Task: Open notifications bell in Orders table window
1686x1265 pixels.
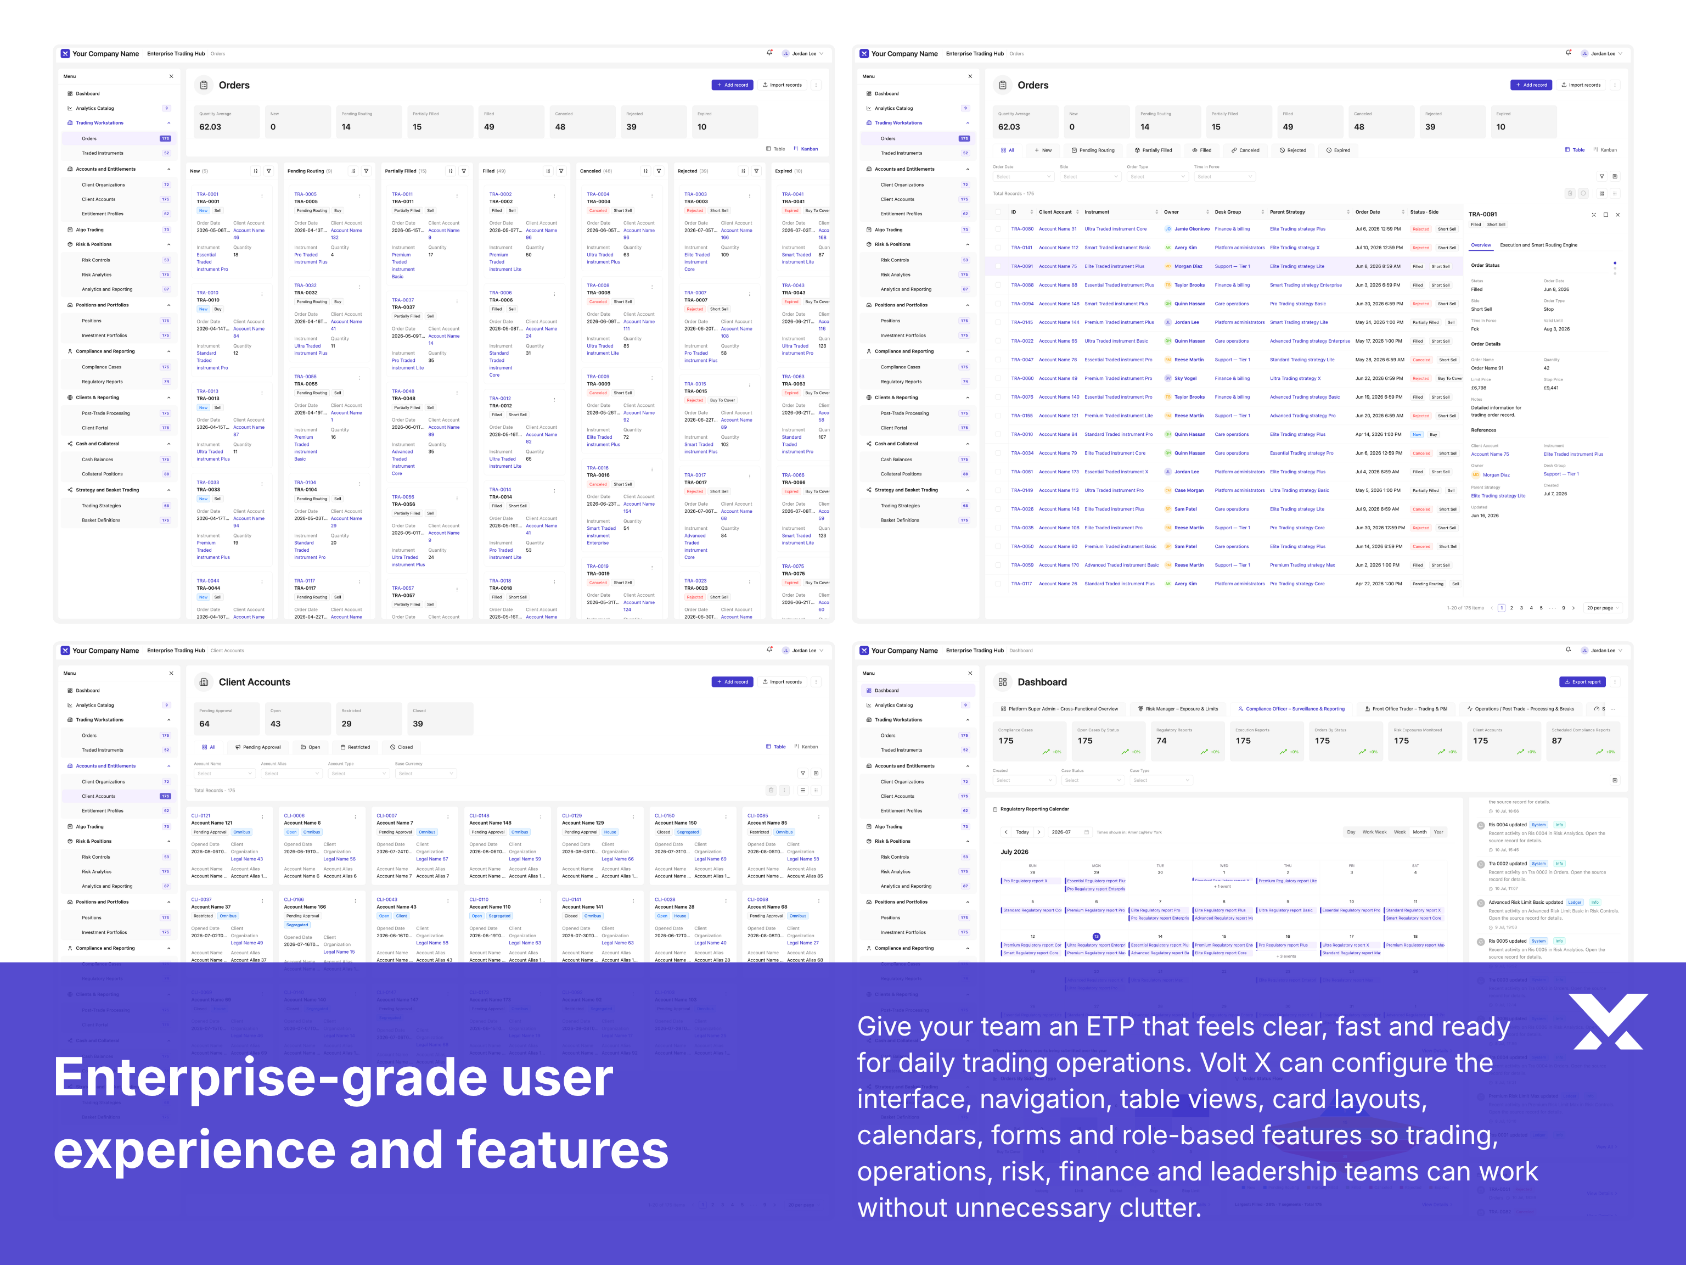Action: click(x=1568, y=53)
